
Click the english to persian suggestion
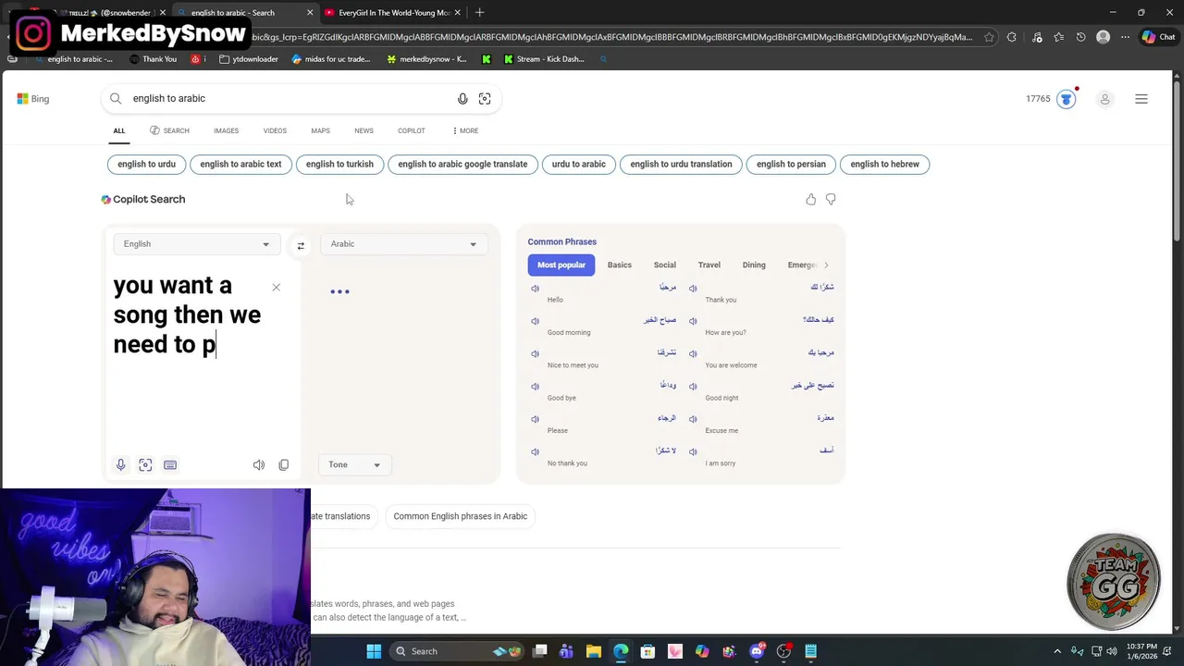point(791,164)
